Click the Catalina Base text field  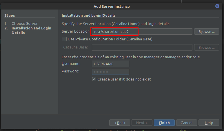coord(142,47)
